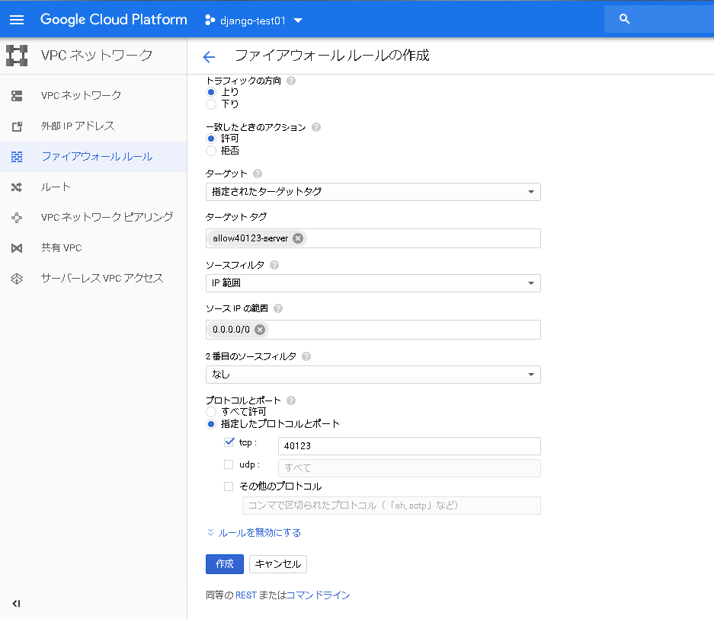Click the ソース IP の範囲 input field
The width and height of the screenshot is (714, 619).
[373, 330]
